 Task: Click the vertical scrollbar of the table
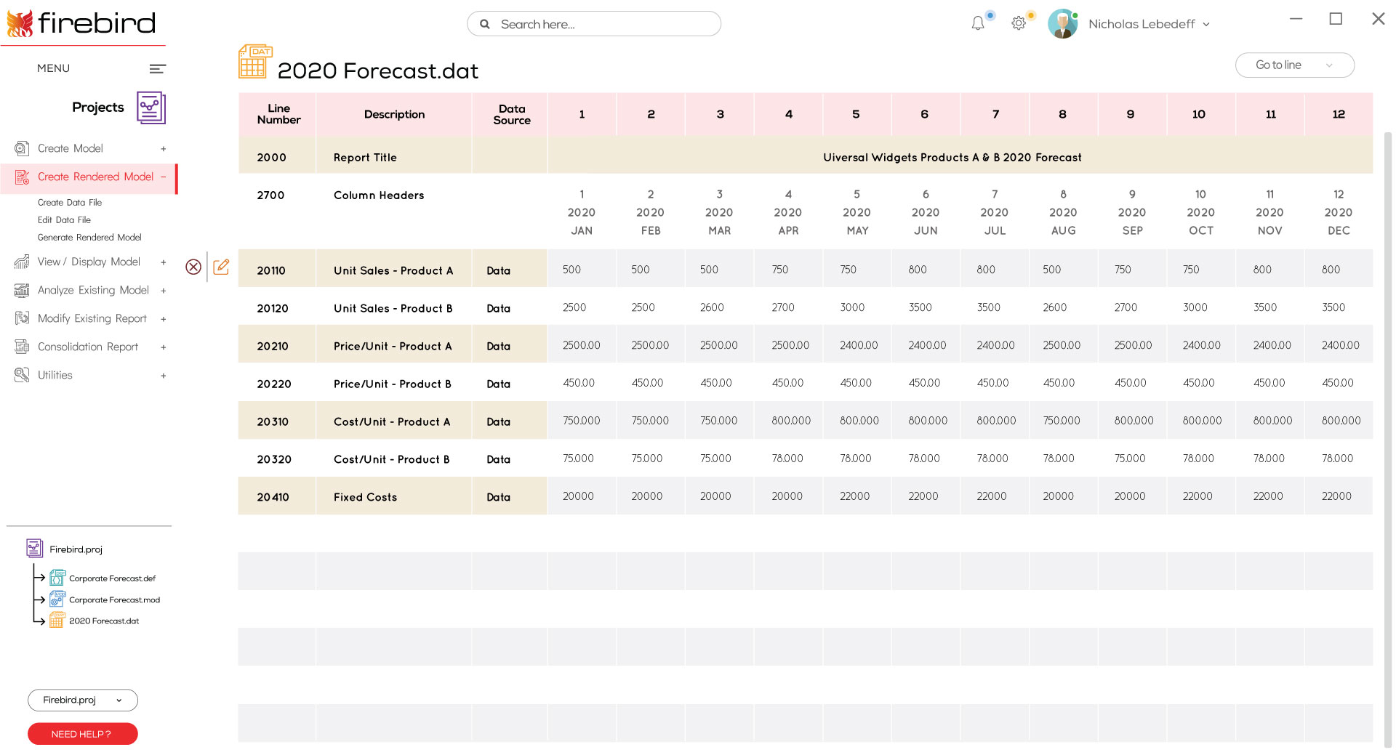(x=1387, y=439)
